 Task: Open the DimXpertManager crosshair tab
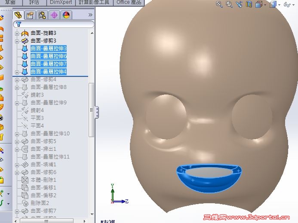54,15
